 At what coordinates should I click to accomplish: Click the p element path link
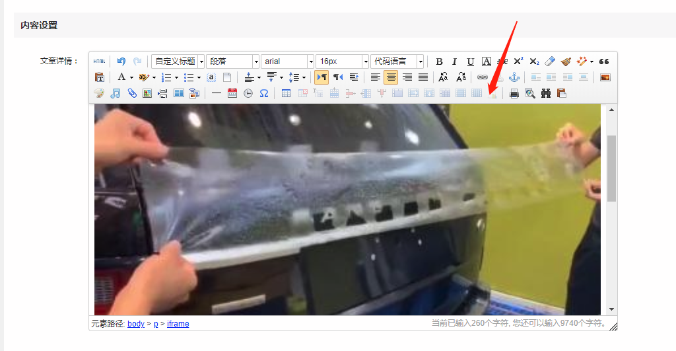click(156, 324)
